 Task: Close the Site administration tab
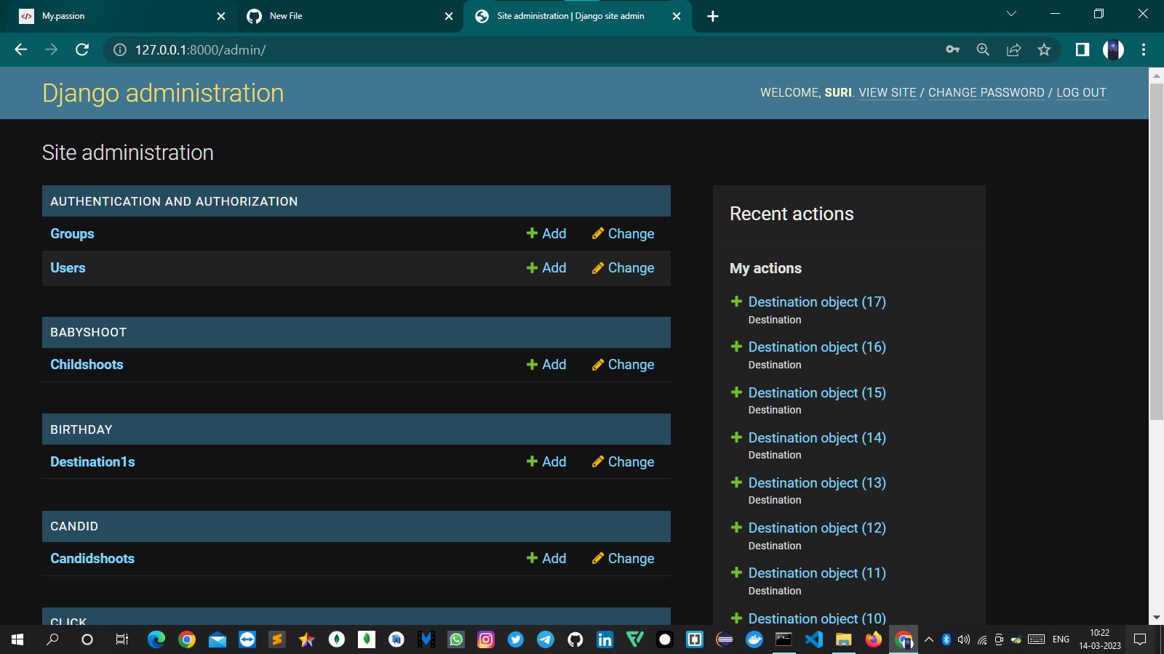677,16
